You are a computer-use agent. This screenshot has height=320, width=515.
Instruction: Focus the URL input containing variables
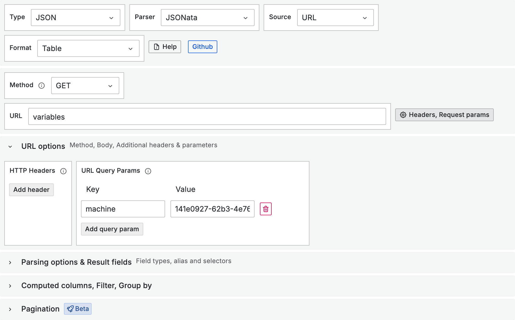coord(207,117)
